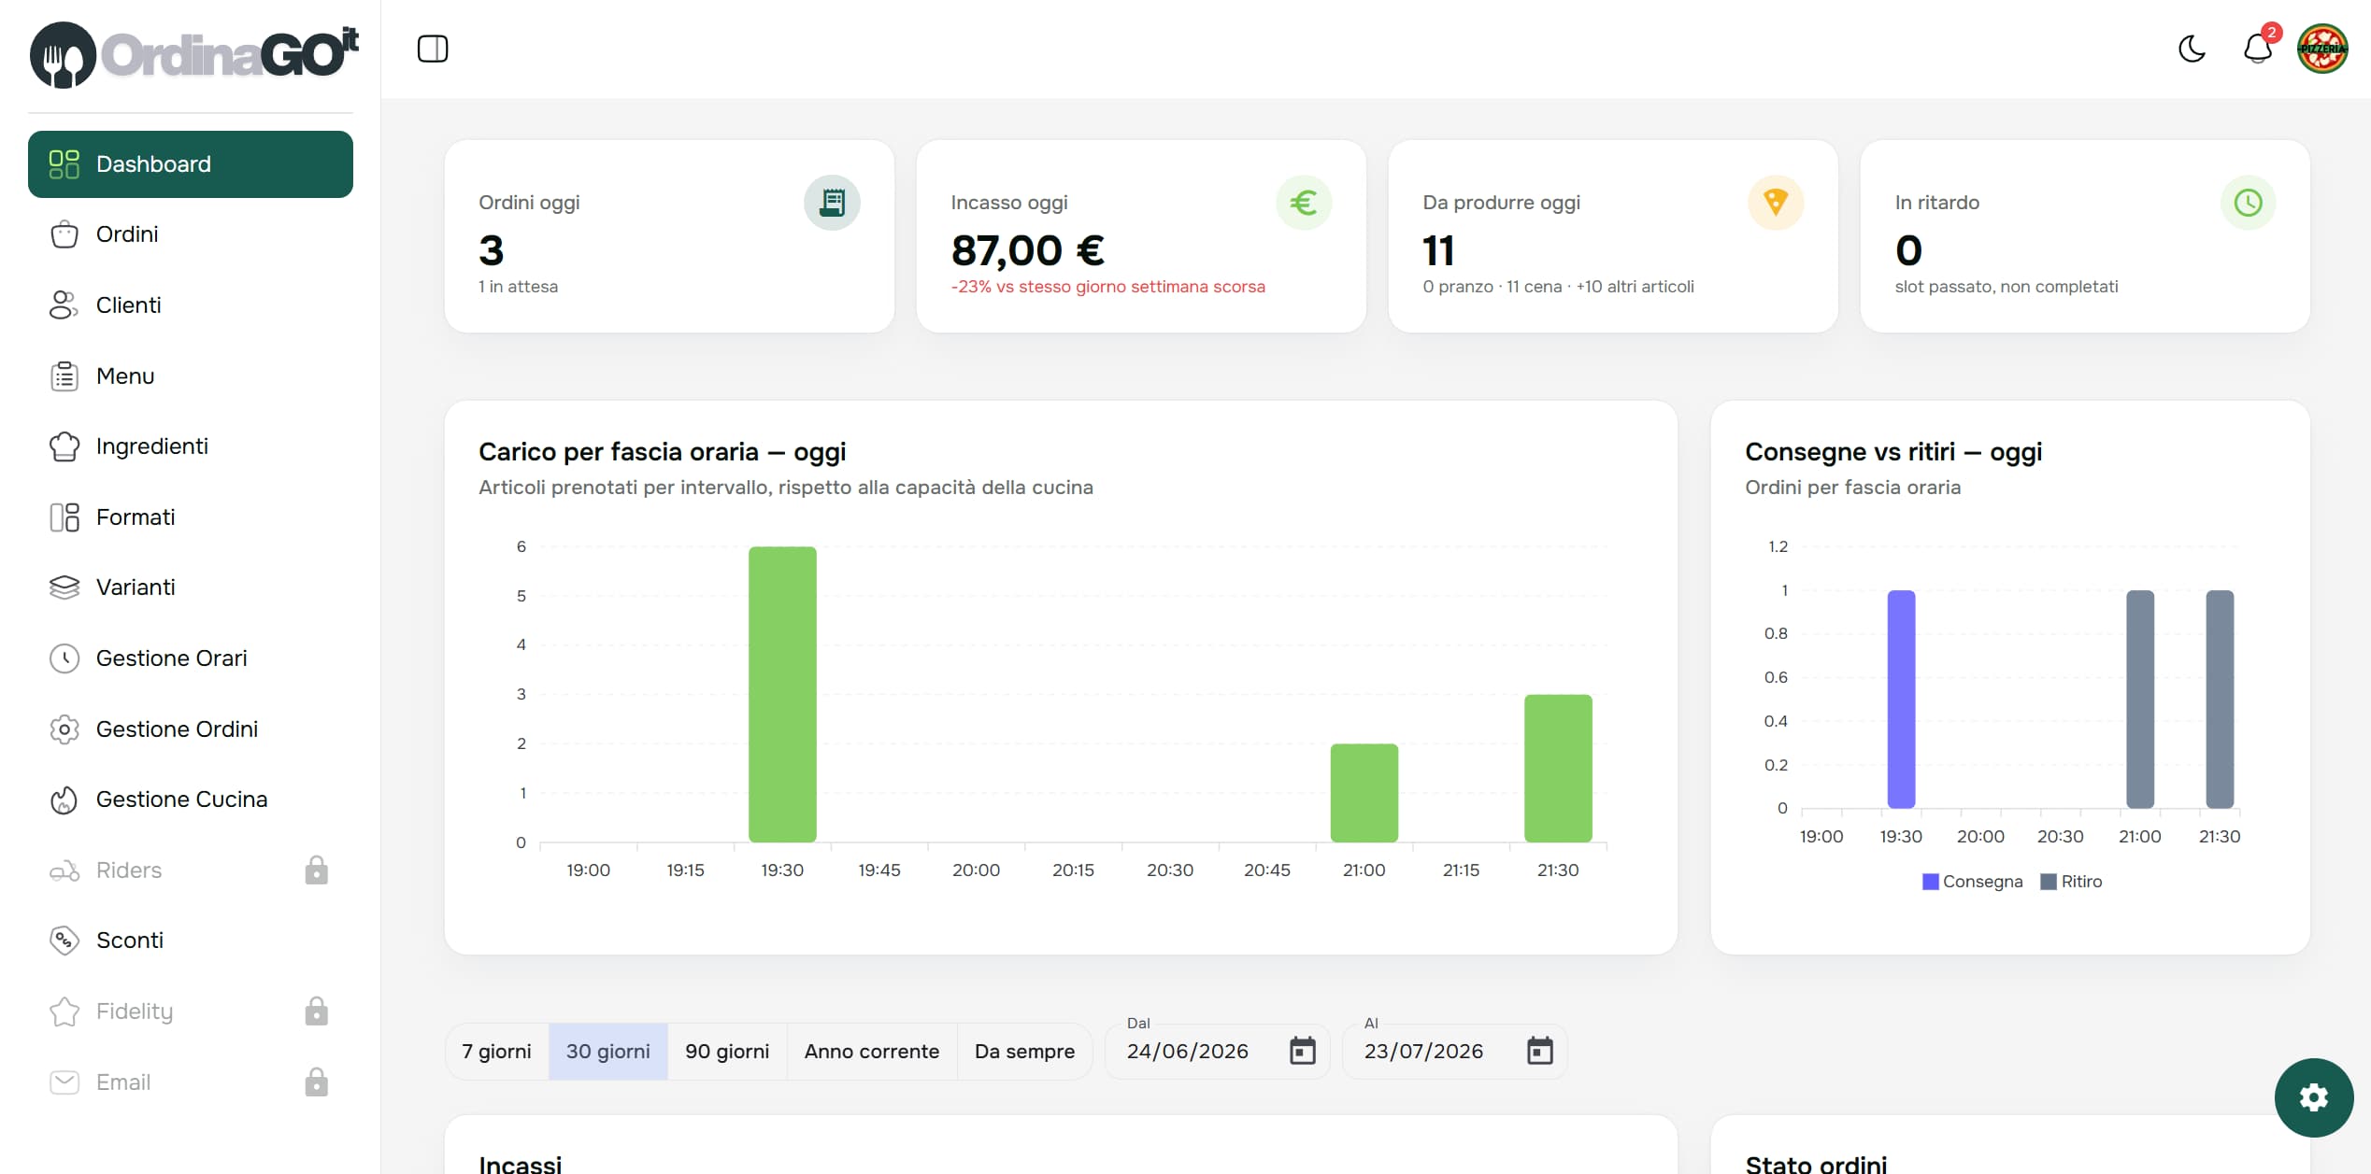
Task: Open the Varianti section
Action: pos(191,587)
